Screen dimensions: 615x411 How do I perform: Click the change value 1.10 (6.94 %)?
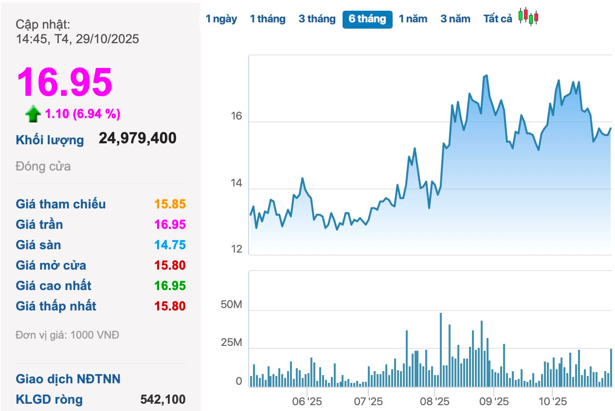83,114
